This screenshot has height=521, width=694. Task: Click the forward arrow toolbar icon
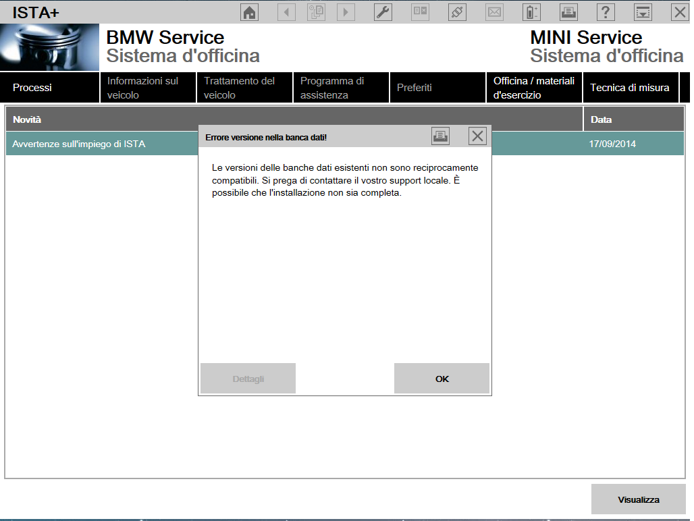[346, 12]
